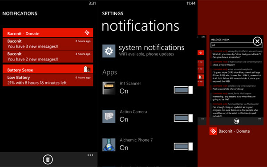Tap the partially visible notifications app card
The width and height of the screenshot is (267, 167).
pyautogui.click(x=202, y=80)
